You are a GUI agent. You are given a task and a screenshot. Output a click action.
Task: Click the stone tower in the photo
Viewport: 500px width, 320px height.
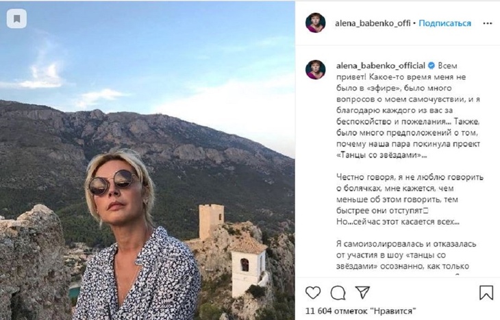click(x=211, y=221)
